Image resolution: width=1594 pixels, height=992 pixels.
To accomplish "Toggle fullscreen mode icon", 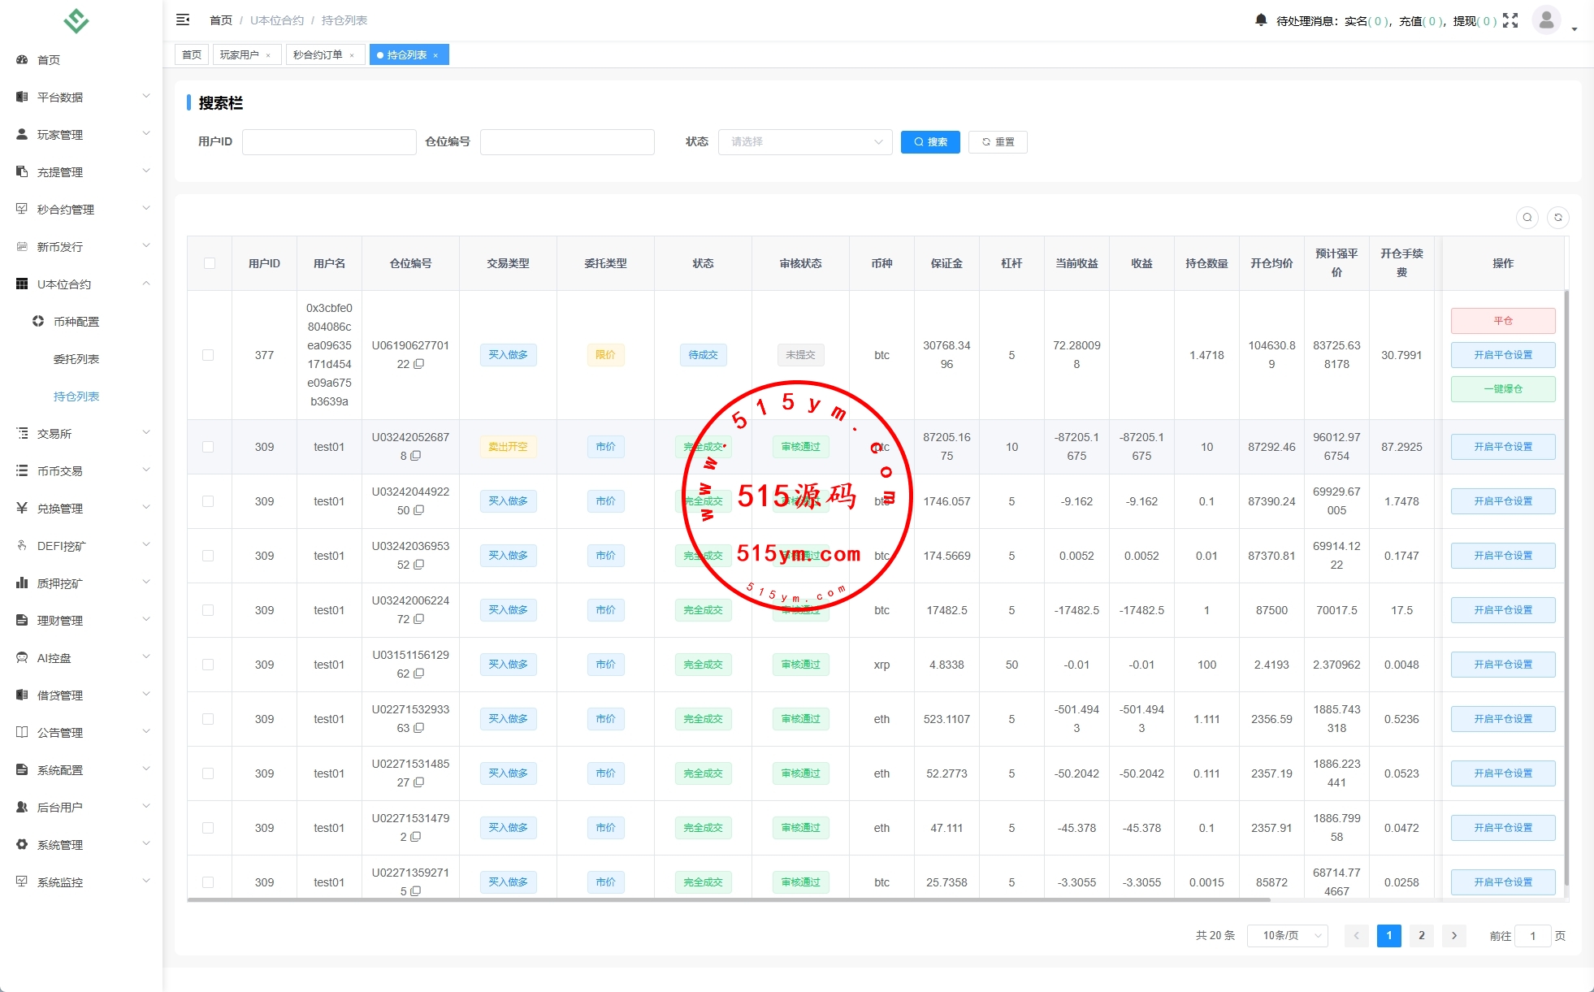I will [1510, 20].
